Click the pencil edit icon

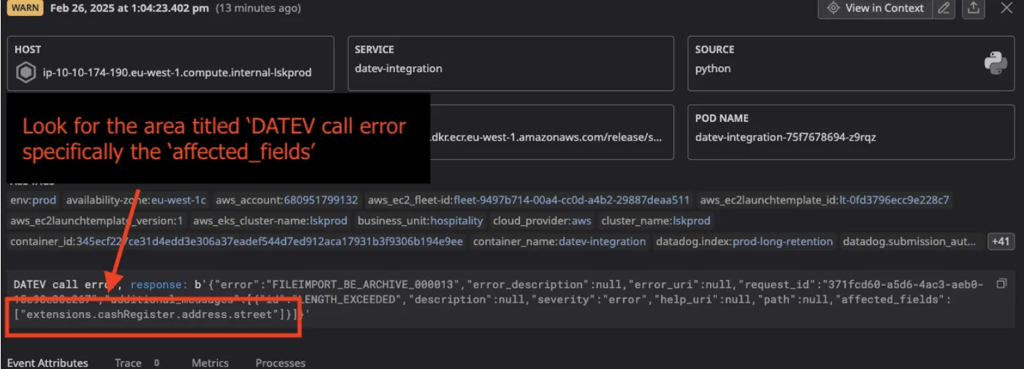click(x=944, y=8)
